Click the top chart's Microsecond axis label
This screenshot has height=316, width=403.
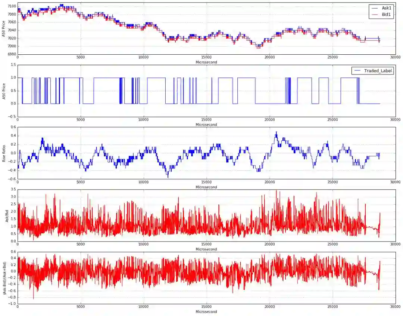tap(206, 62)
